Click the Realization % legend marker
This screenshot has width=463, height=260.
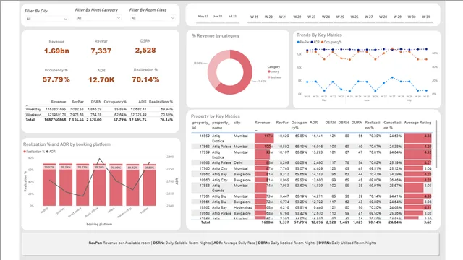coord(25,152)
